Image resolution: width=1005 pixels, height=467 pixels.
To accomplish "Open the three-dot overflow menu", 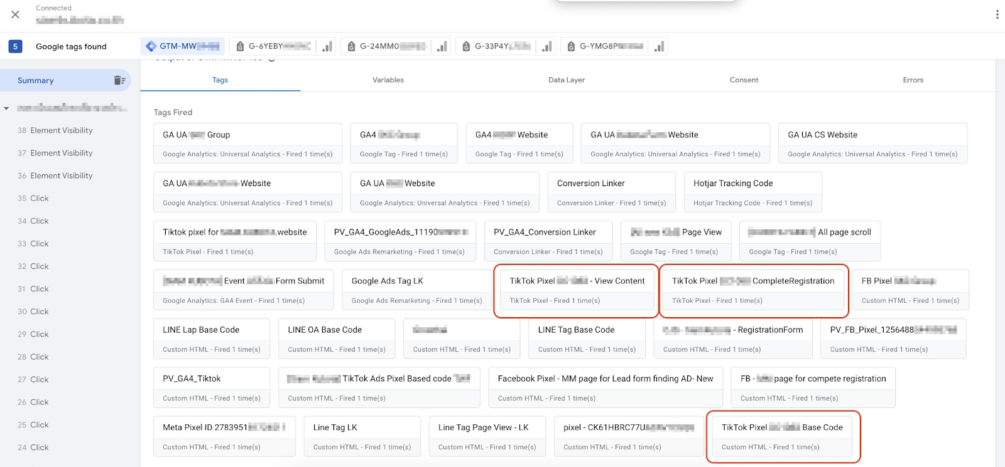I will 997,14.
